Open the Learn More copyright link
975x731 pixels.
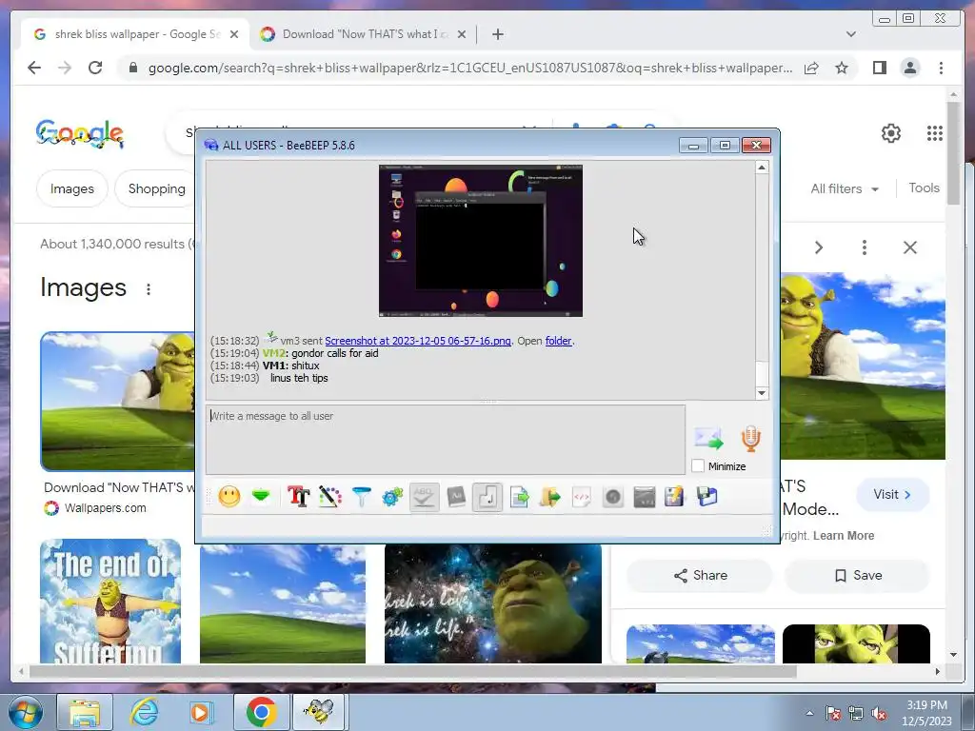coord(844,536)
